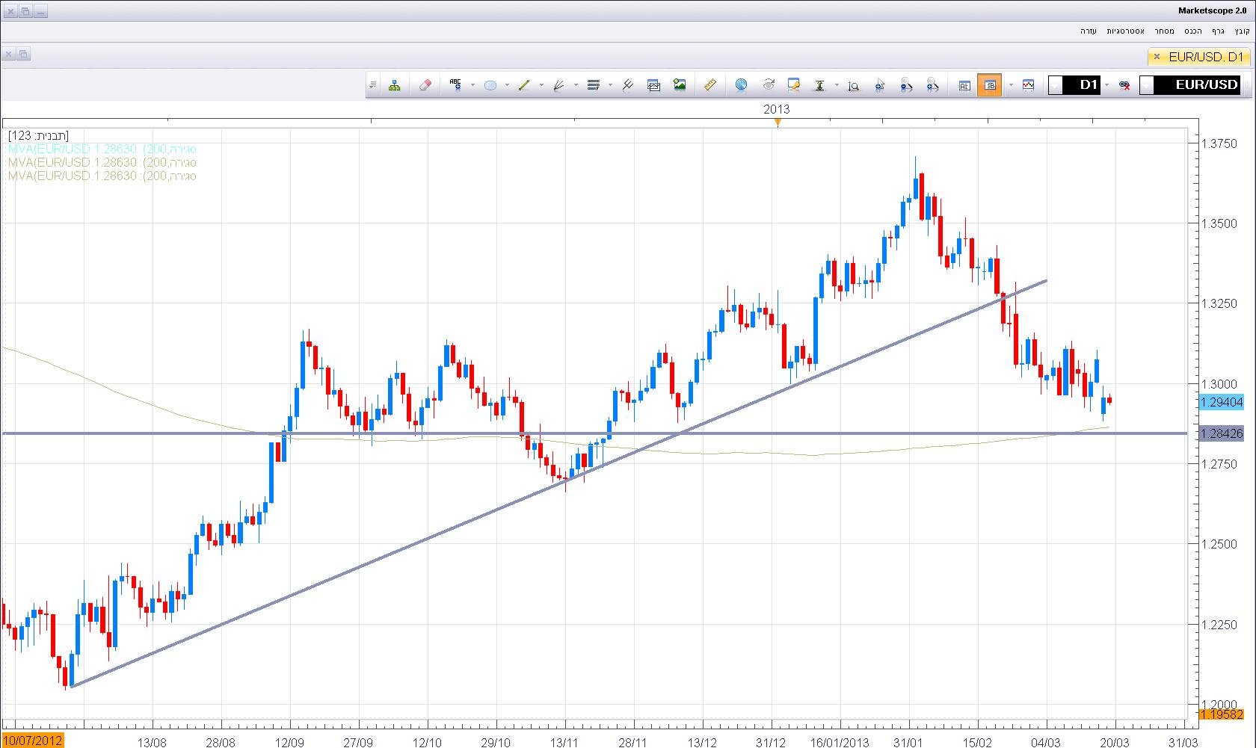
Task: Select the Fibonacci retracement levels tool
Action: 594,85
